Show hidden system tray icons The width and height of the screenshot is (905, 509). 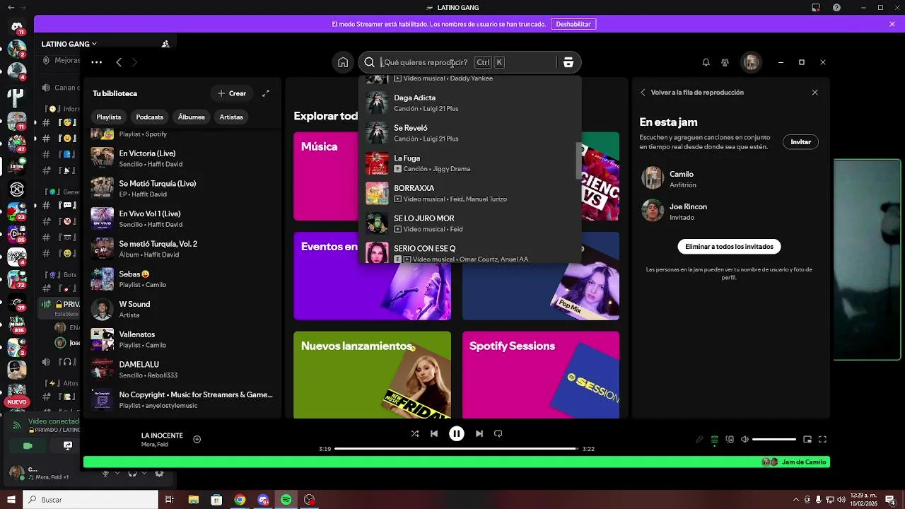pos(795,500)
